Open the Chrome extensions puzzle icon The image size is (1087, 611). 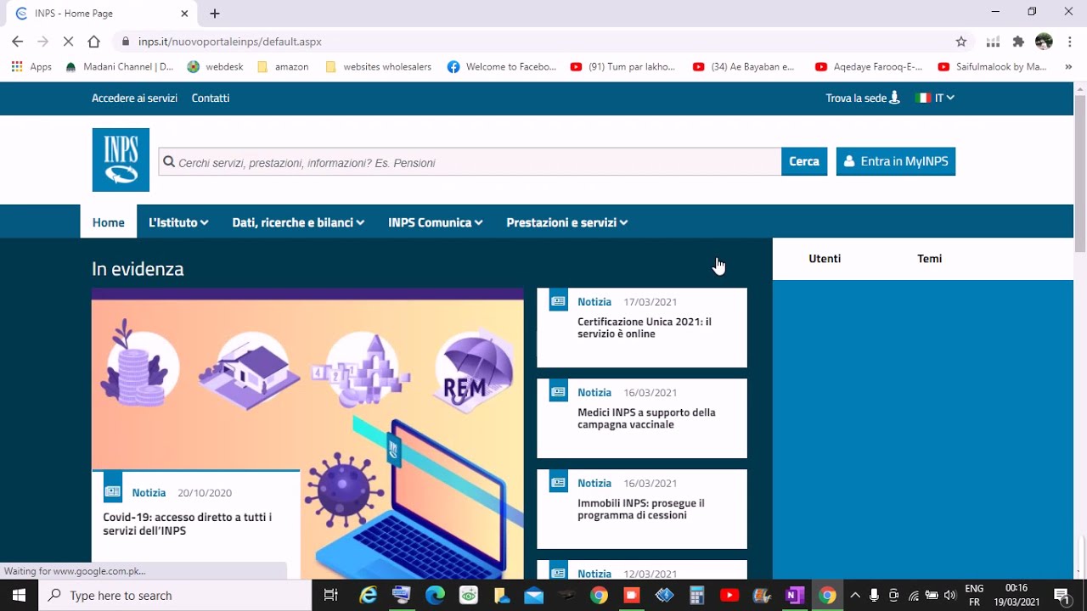click(x=1019, y=42)
